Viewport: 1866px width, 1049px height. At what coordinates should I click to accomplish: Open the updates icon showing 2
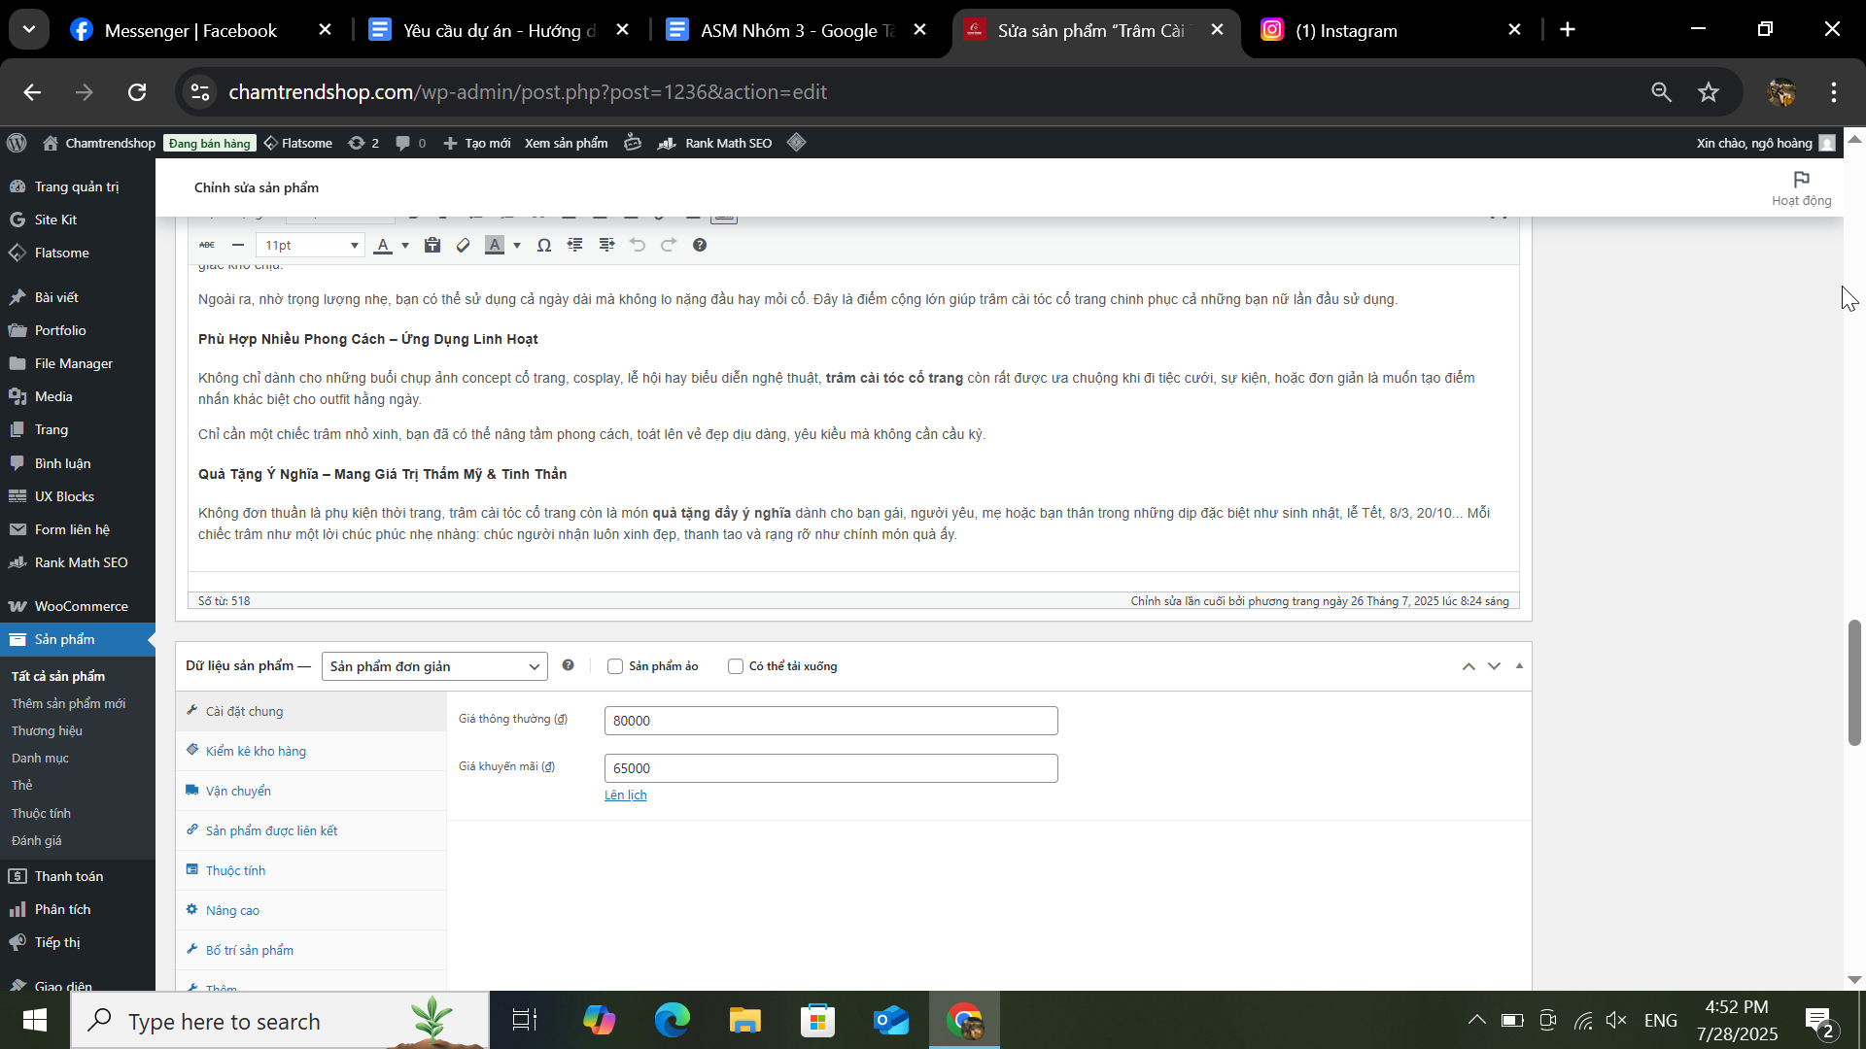click(363, 143)
